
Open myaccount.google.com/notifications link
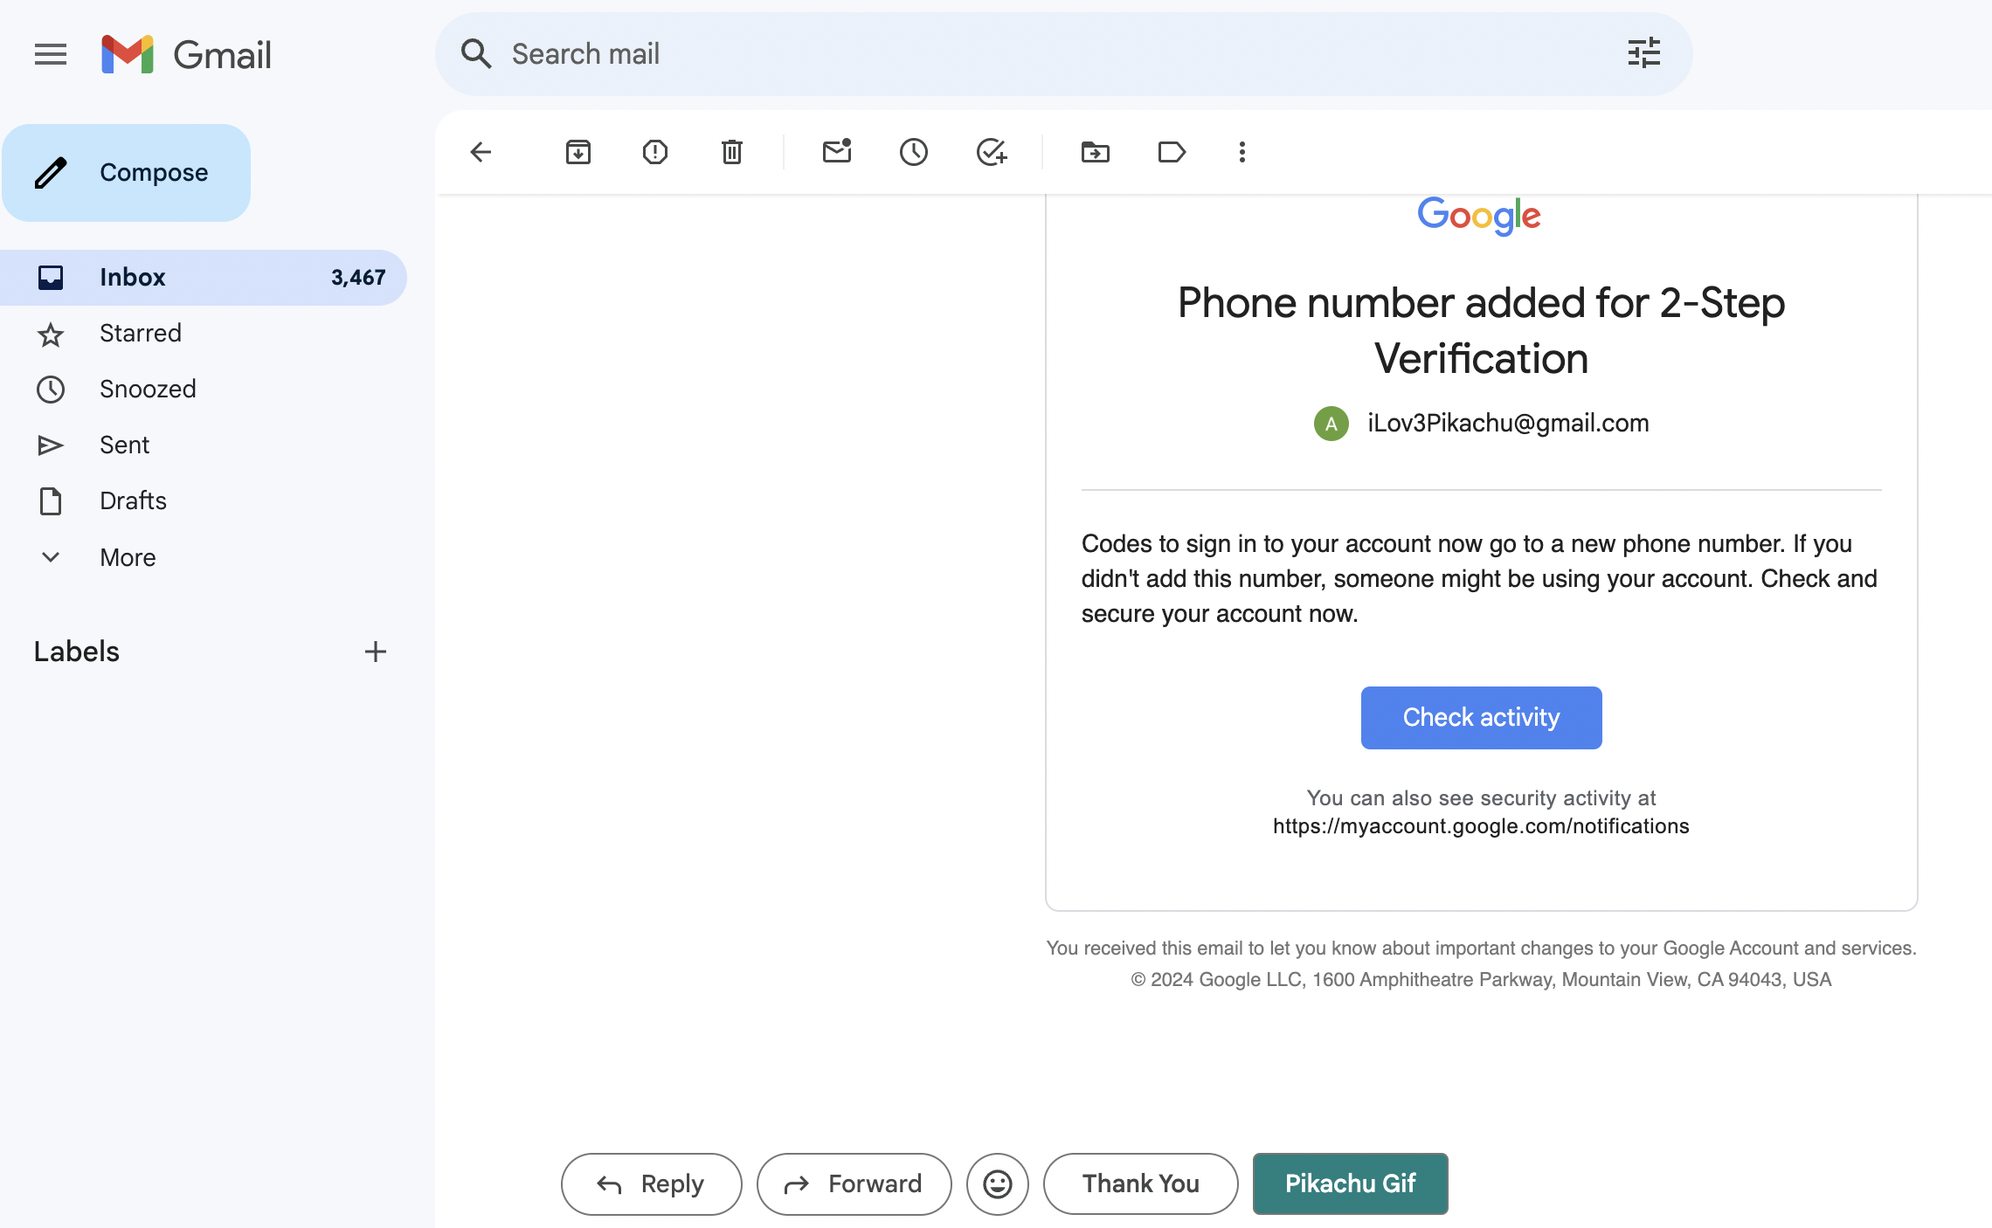[x=1481, y=826]
